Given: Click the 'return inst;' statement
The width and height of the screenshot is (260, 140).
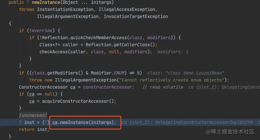Looking at the screenshot, I should click(34, 129).
